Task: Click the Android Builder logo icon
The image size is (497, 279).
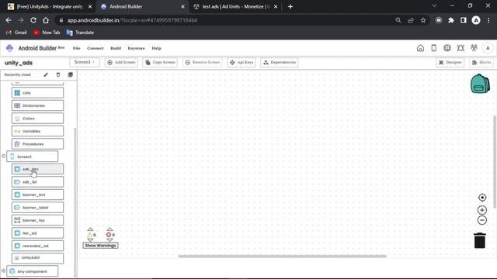Action: coord(9,48)
